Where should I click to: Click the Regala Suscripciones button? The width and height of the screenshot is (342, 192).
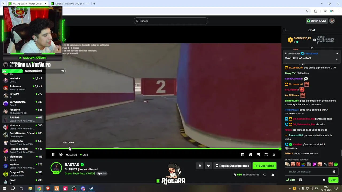coord(232,166)
